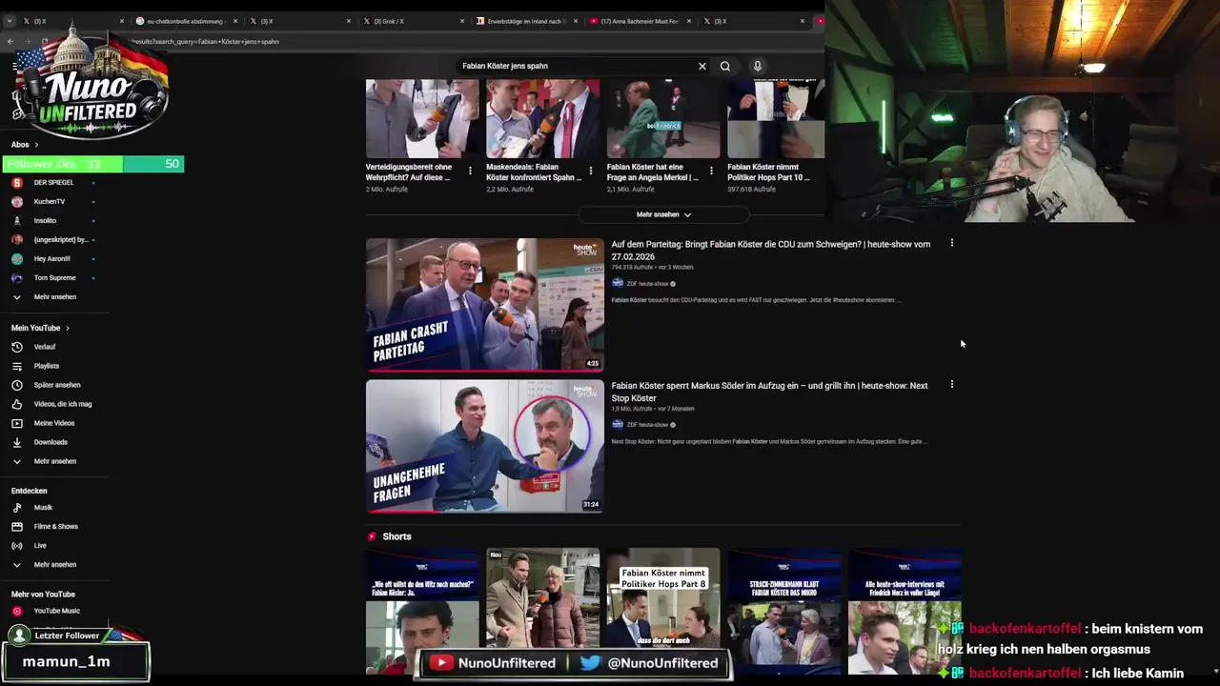Open options menu for the Markus Söder video

(x=951, y=385)
